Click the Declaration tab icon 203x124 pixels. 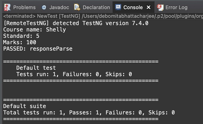click(x=77, y=7)
